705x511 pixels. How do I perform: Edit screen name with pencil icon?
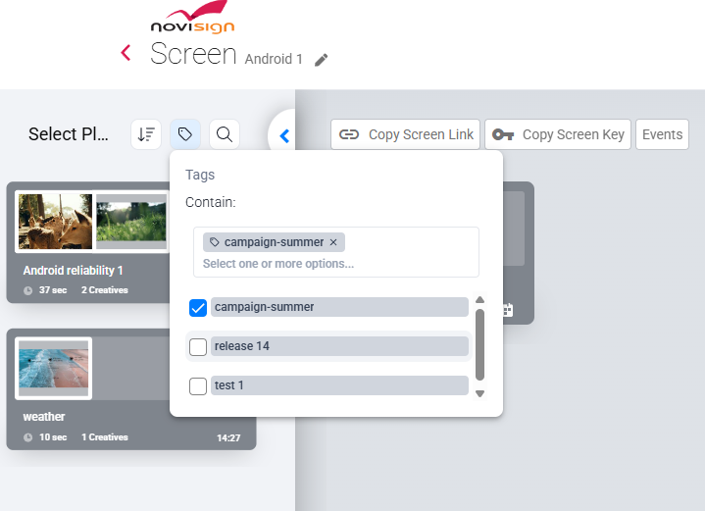322,60
